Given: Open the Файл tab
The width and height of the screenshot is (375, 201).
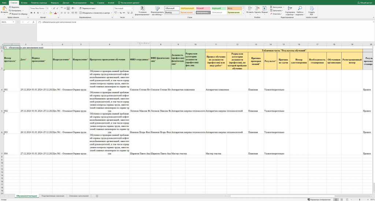Looking at the screenshot, I should tap(4, 3).
